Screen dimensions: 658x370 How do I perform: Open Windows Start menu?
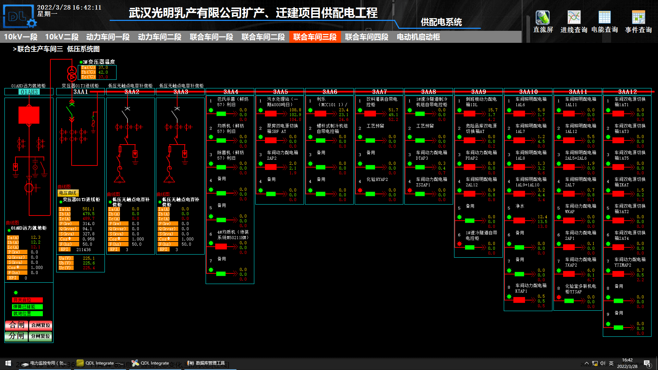8,363
